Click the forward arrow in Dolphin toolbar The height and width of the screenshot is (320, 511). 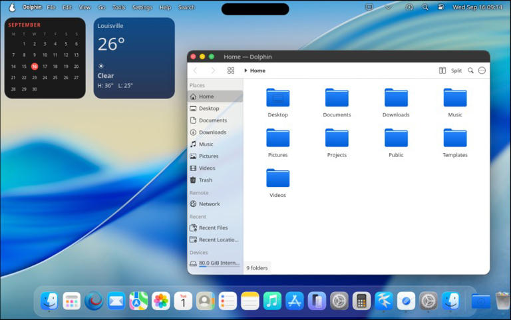(213, 71)
